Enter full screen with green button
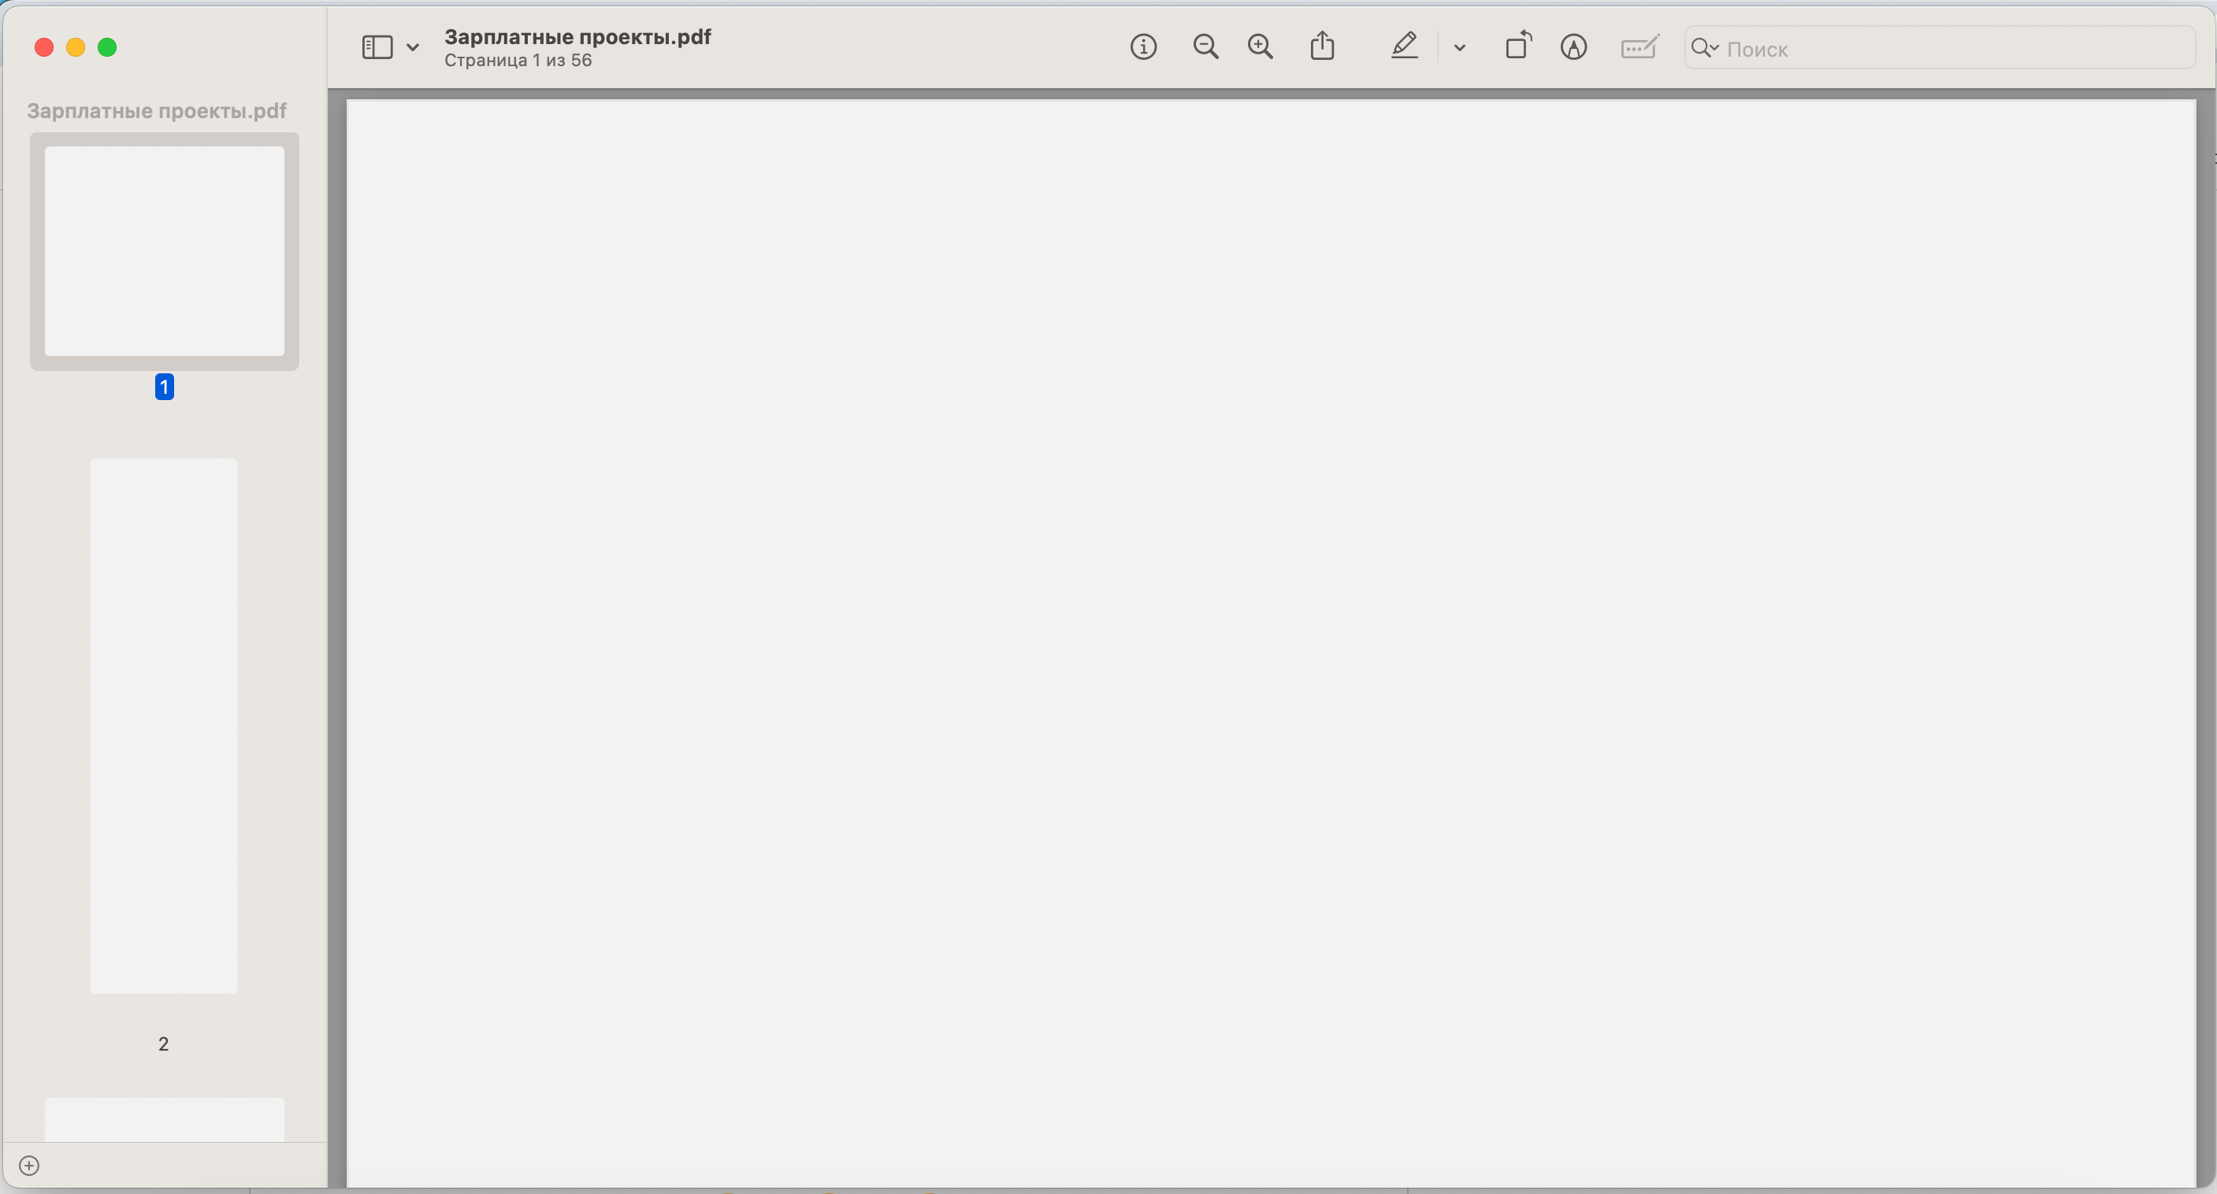Image resolution: width=2217 pixels, height=1194 pixels. (x=108, y=47)
